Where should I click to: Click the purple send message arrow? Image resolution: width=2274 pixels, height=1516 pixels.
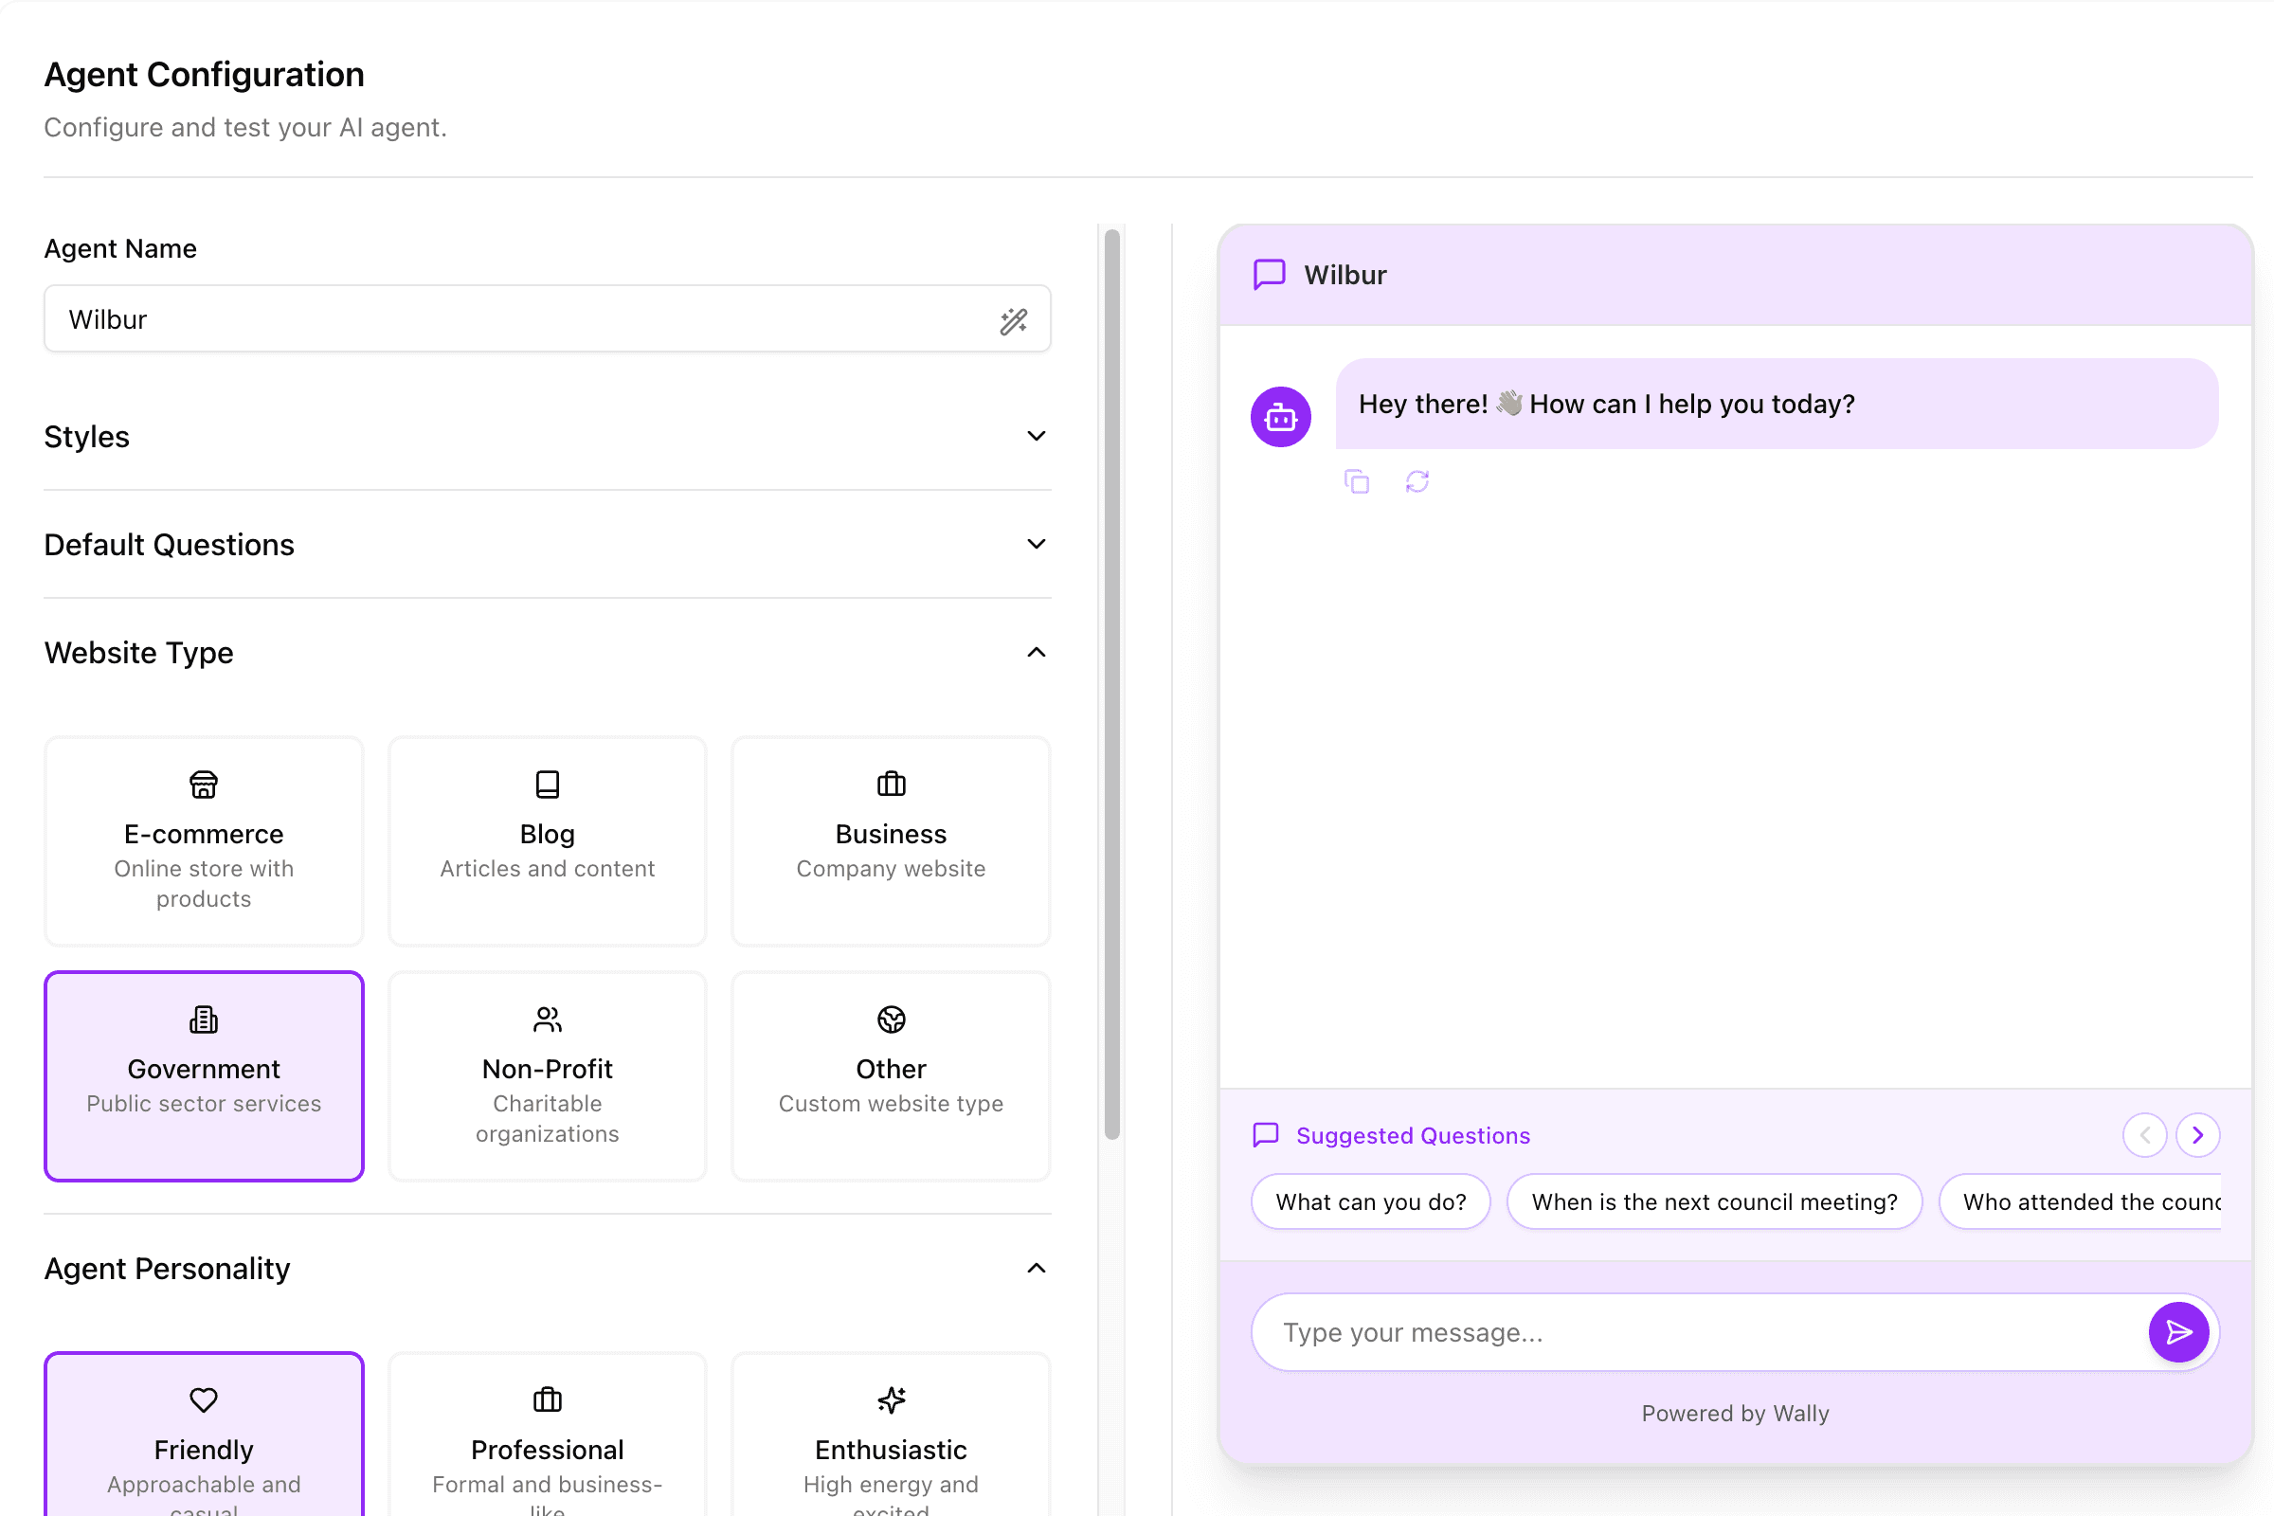pos(2177,1332)
